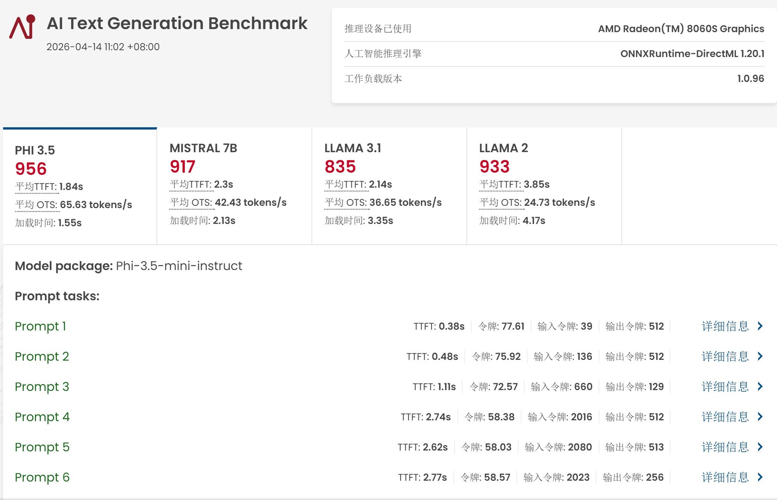Expand Prompt 2 details chevron arrow

[760, 356]
